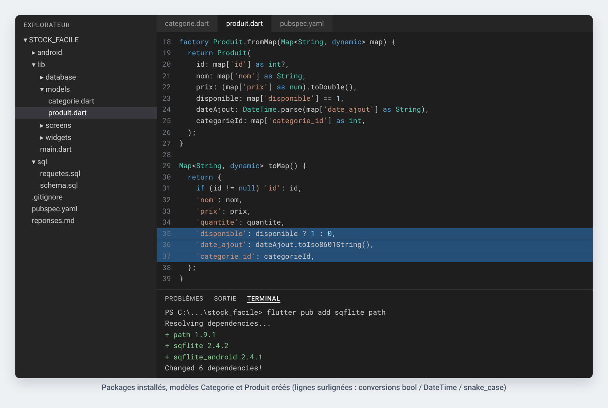Expand the widgets folder arrow
This screenshot has width=608, height=408.
tap(42, 138)
